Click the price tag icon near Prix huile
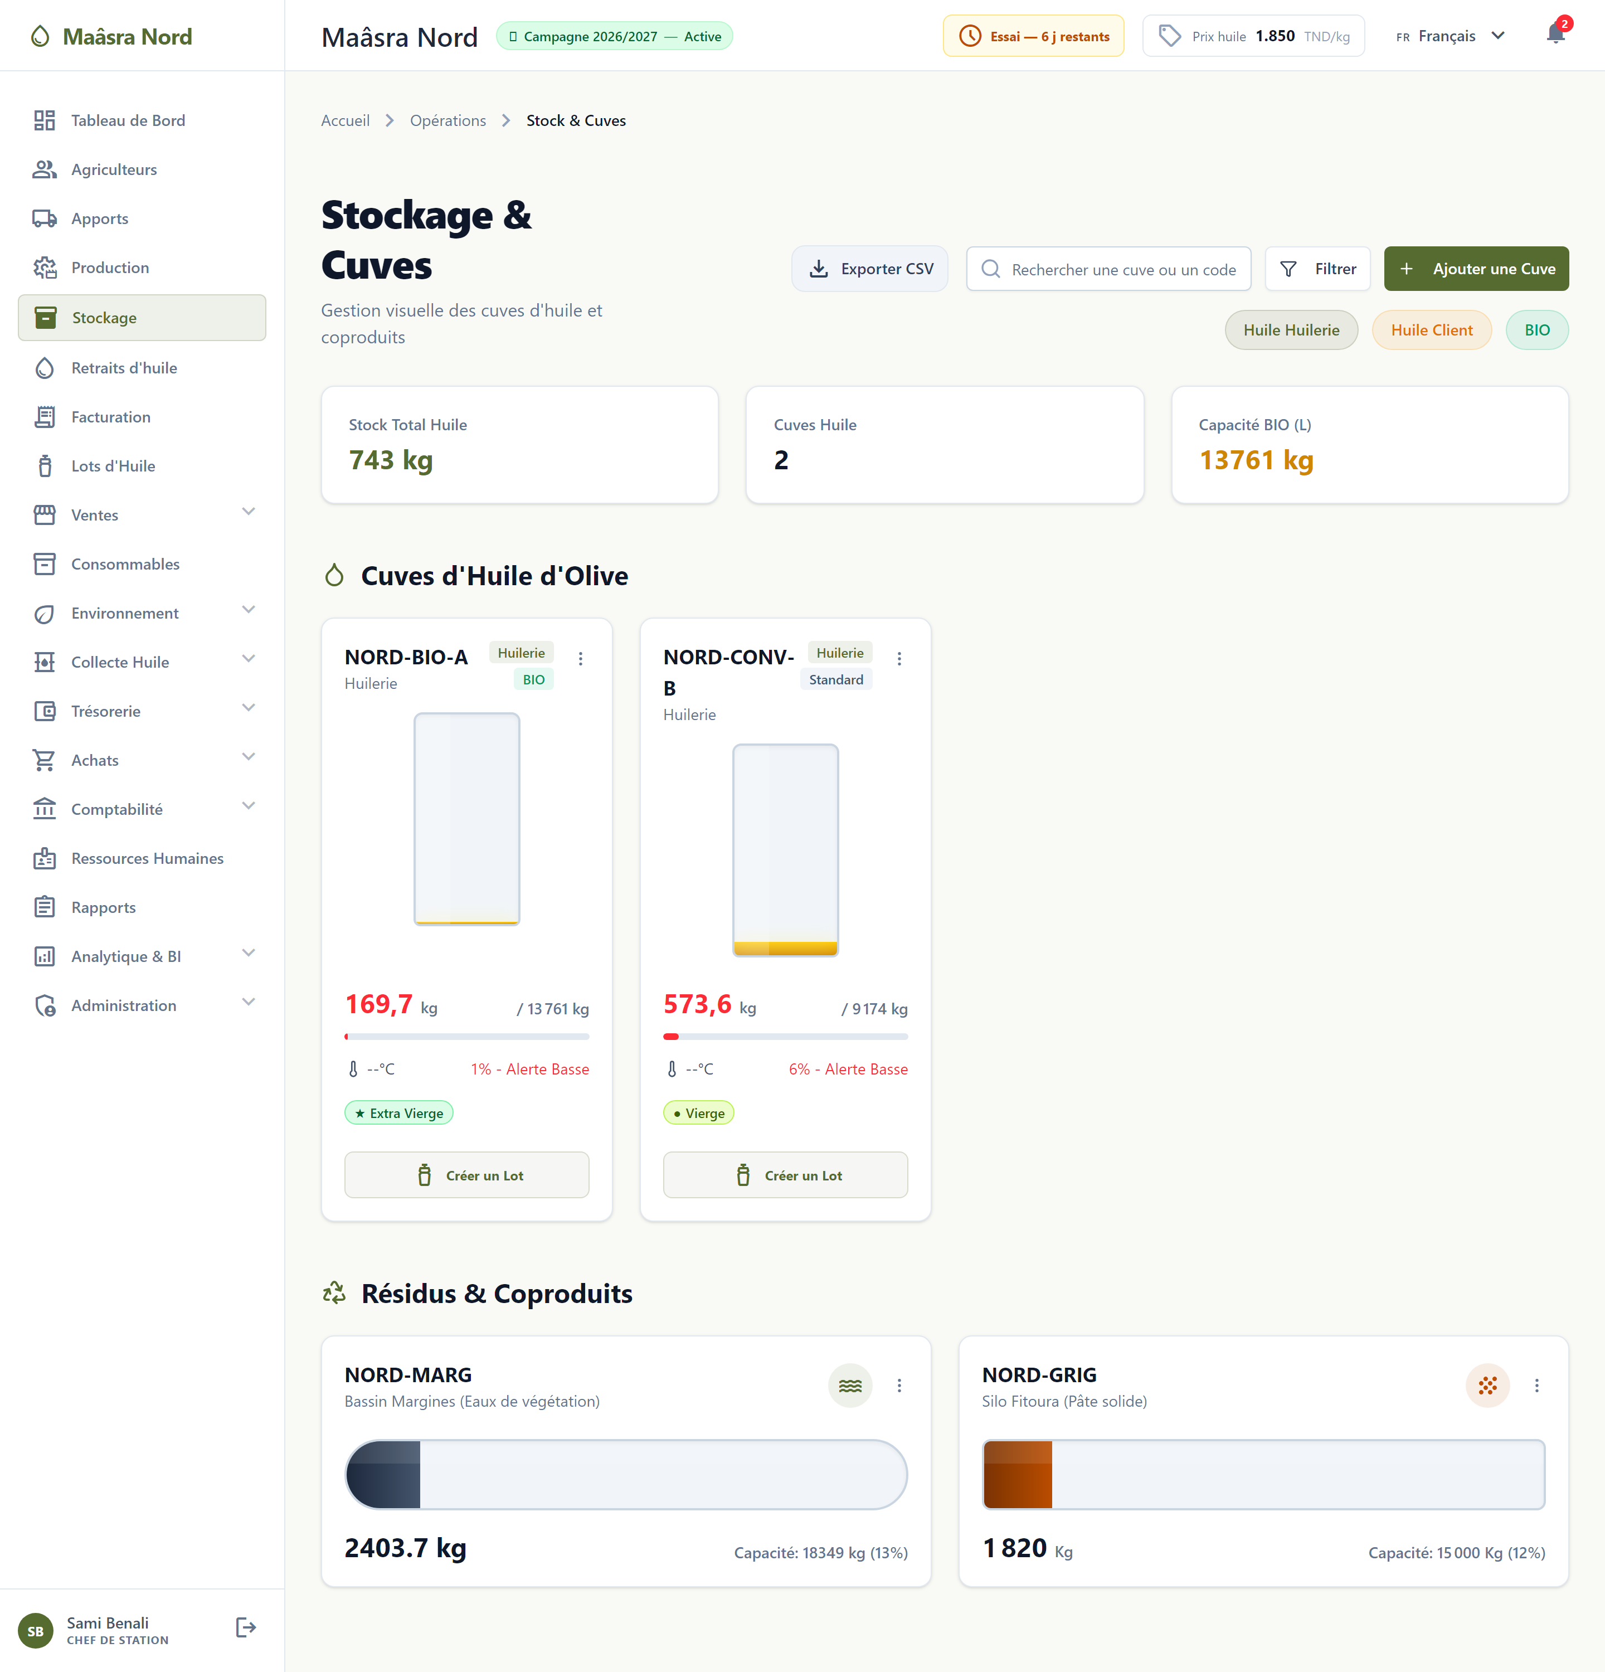 click(1170, 36)
